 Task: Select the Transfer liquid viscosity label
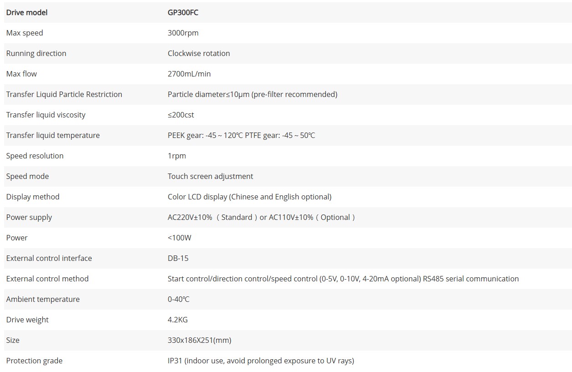coord(46,115)
